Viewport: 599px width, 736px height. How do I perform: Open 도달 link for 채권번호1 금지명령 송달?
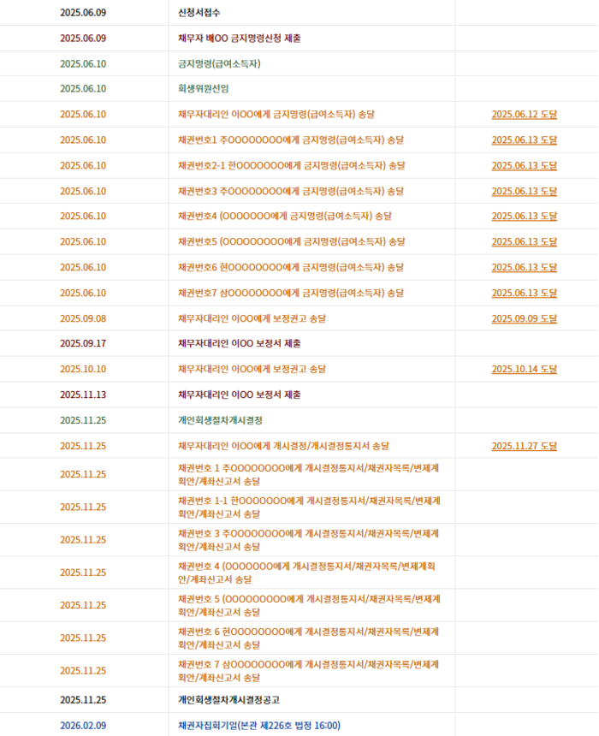point(524,139)
